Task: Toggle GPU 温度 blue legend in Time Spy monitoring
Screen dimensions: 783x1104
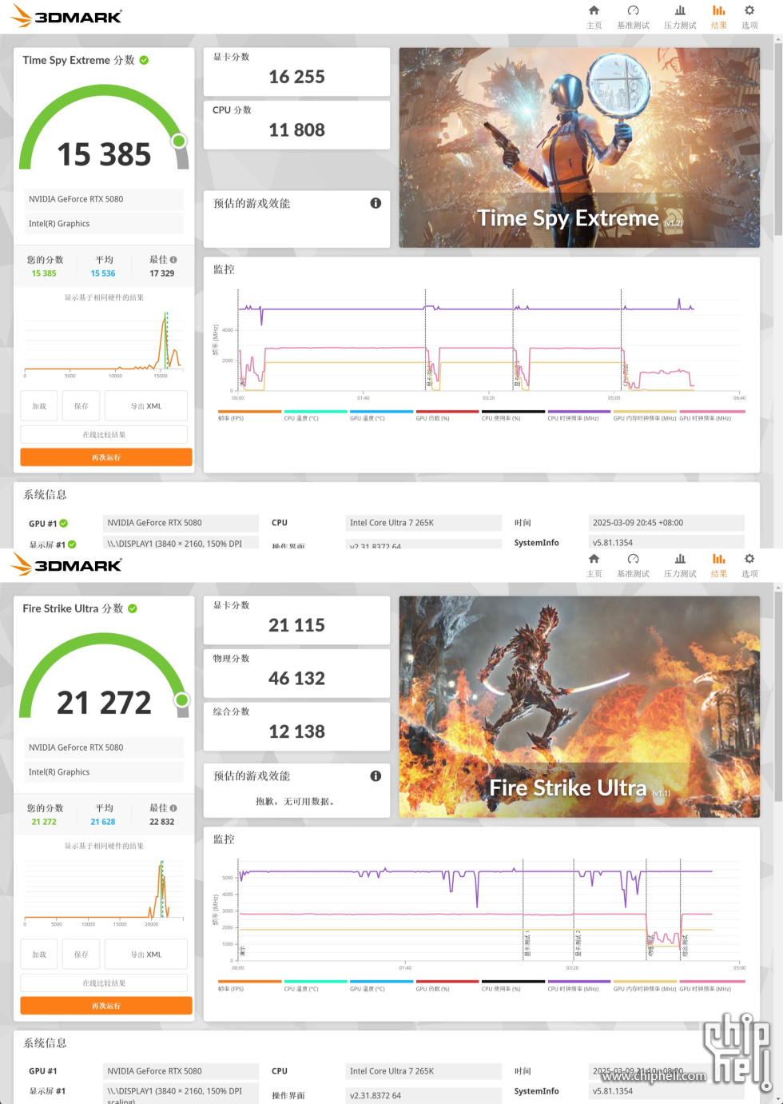Action: pos(381,415)
